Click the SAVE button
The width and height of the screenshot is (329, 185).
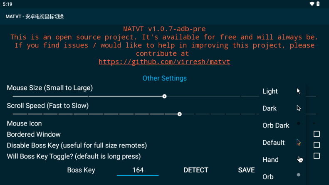246,170
